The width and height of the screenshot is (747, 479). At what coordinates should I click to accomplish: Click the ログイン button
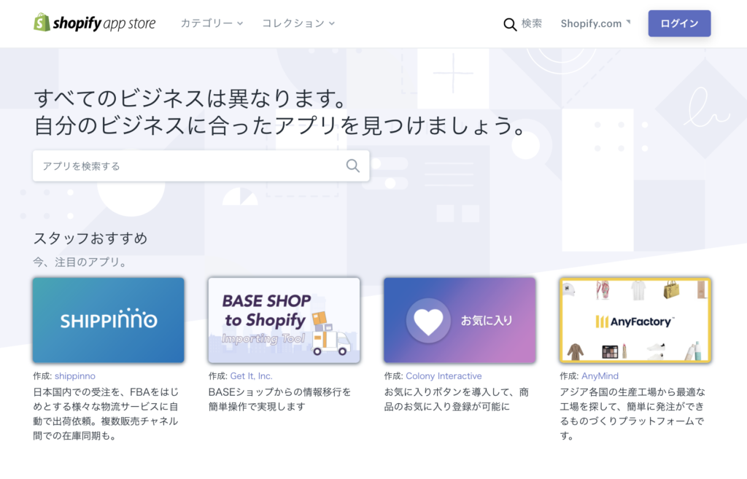(x=679, y=23)
